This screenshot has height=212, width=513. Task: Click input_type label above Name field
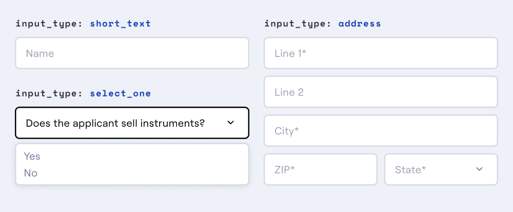[49, 24]
